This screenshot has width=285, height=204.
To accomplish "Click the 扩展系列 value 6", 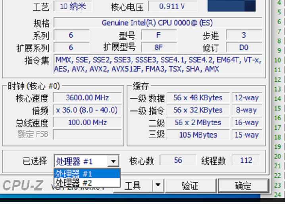I will 71,47.
